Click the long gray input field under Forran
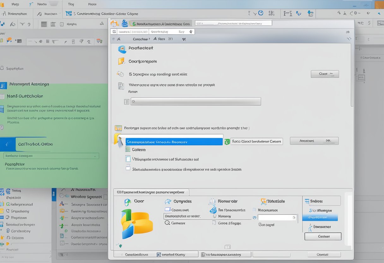The image size is (384, 263). (x=196, y=101)
